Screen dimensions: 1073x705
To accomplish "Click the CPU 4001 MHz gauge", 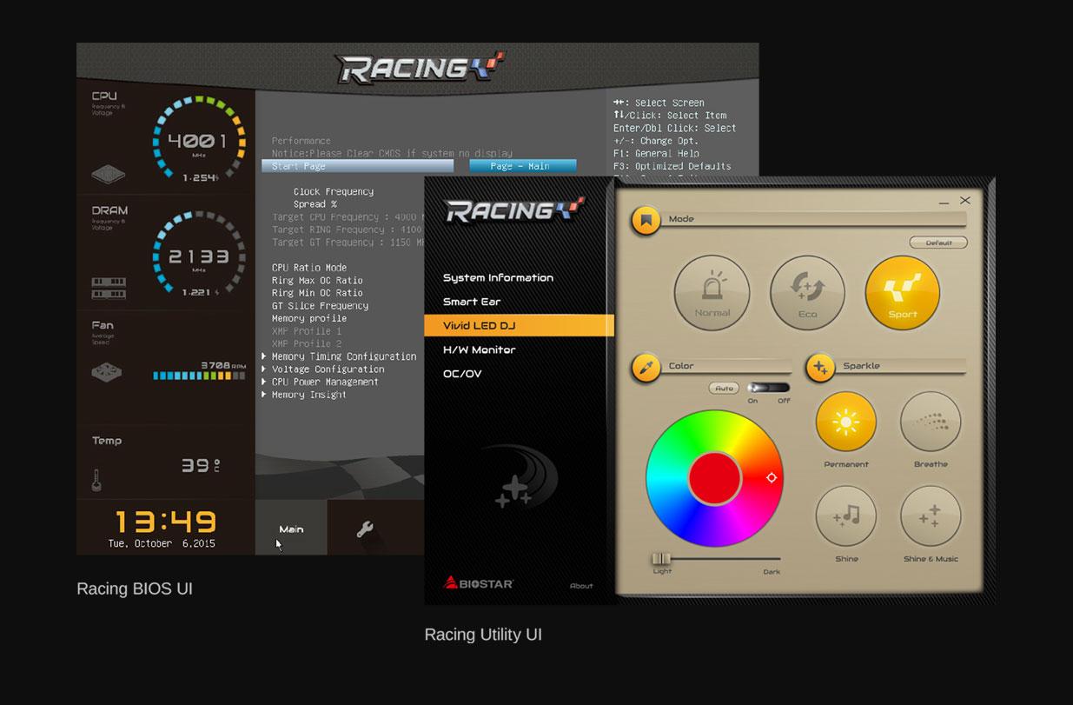I will tap(199, 141).
